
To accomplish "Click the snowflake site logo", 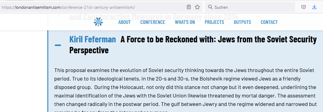I will click(98, 22).
